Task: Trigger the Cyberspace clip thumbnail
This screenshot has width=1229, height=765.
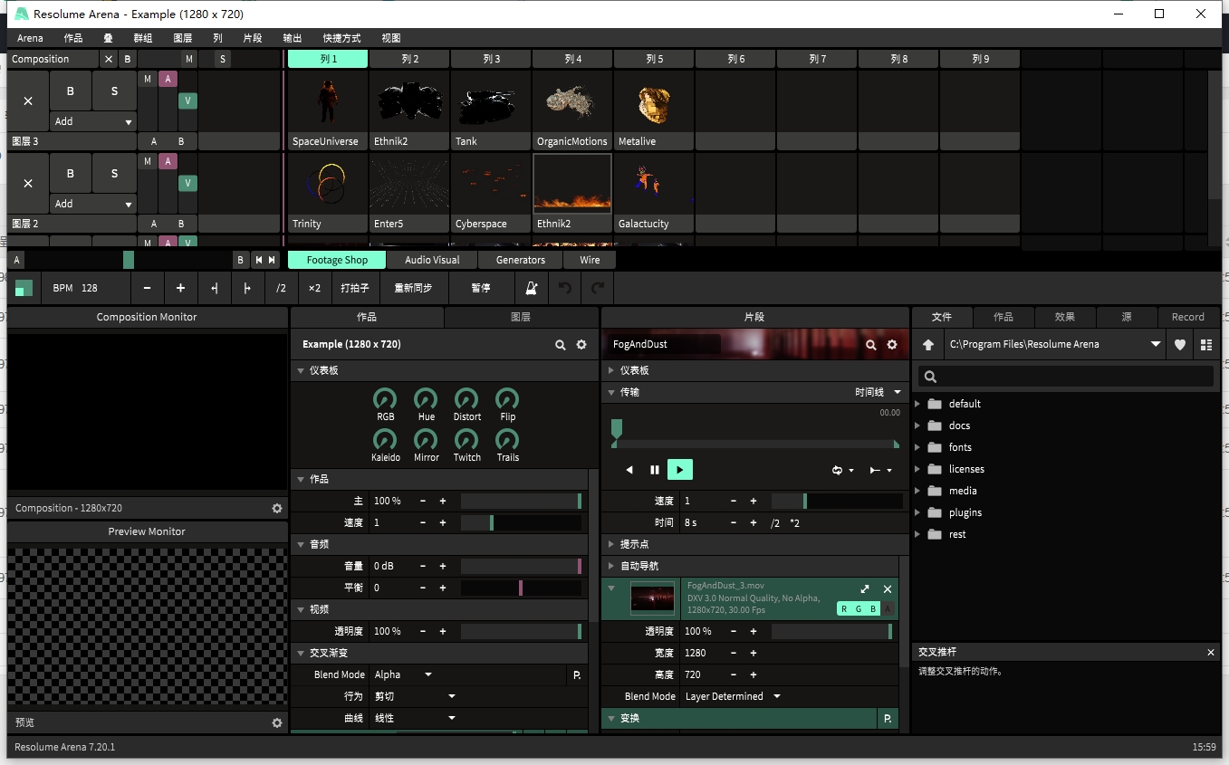Action: [x=491, y=185]
